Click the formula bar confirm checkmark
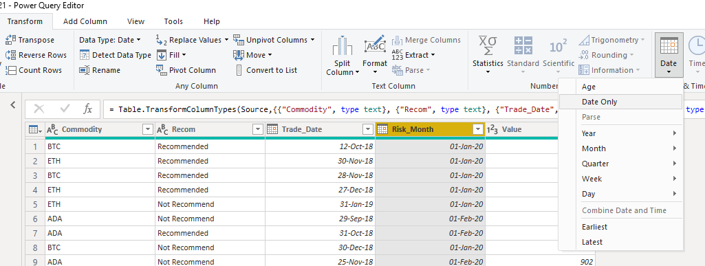The height and width of the screenshot is (266, 705). point(65,109)
